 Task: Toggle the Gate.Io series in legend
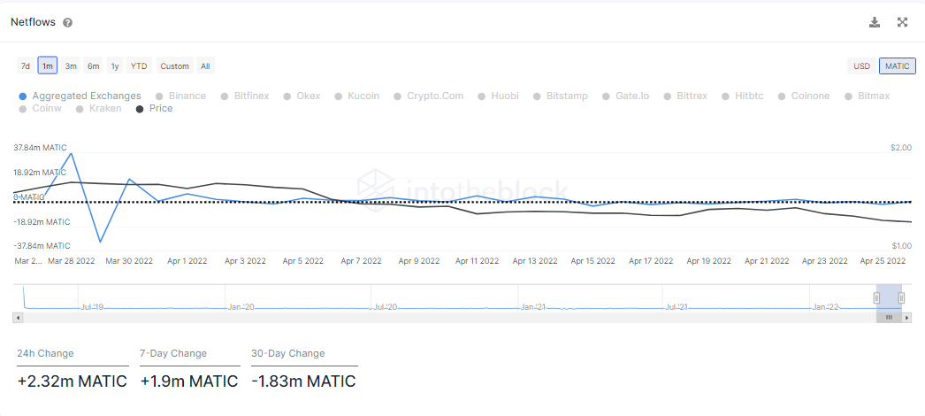point(626,96)
